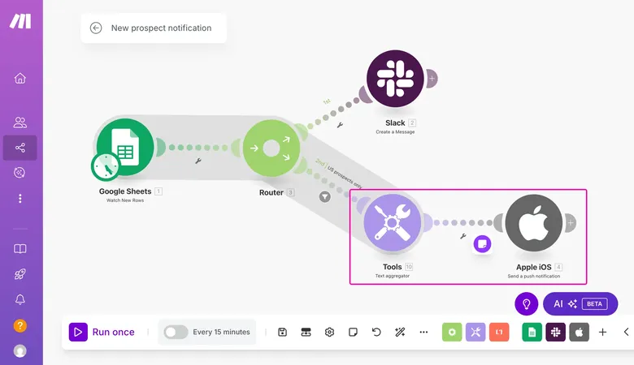Click the 'Create a Message' label
This screenshot has height=365, width=634.
click(395, 132)
